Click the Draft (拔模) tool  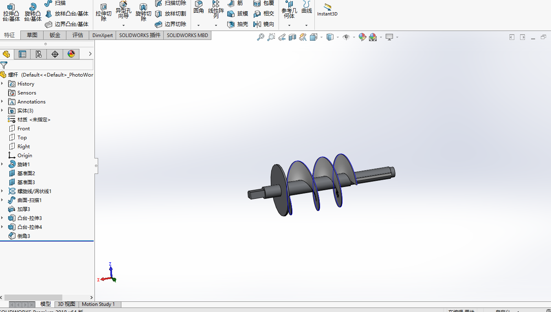[237, 13]
